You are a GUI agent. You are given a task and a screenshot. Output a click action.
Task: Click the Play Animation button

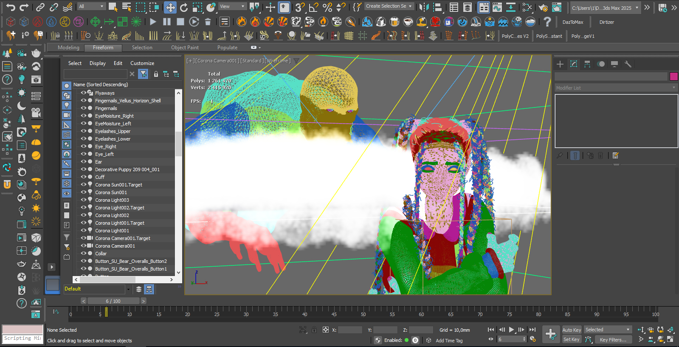(x=512, y=330)
